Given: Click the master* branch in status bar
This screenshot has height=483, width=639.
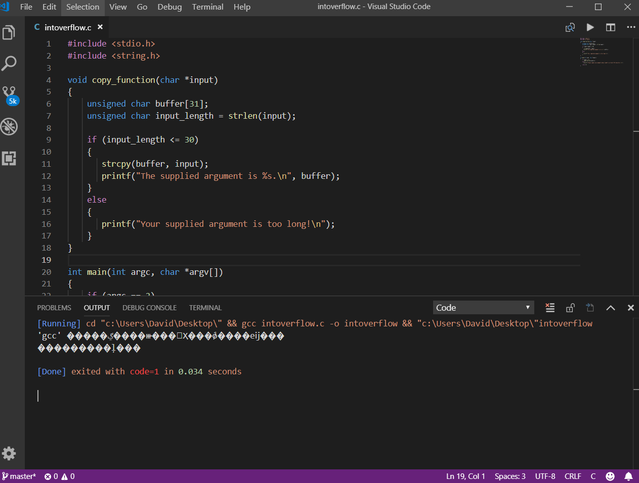Looking at the screenshot, I should [x=19, y=476].
